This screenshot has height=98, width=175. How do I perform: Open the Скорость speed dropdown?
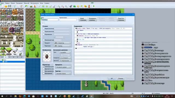coord(66,58)
